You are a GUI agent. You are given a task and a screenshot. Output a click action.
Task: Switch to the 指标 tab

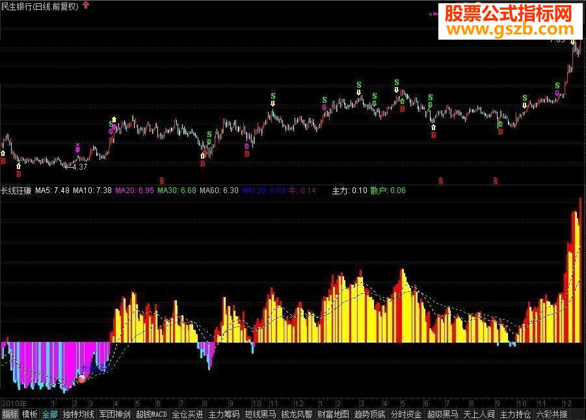10,414
